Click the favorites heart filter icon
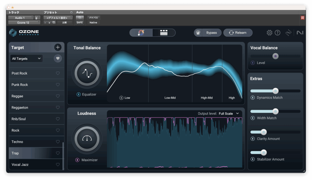Viewport: 312px width, 180px height. 58,59
